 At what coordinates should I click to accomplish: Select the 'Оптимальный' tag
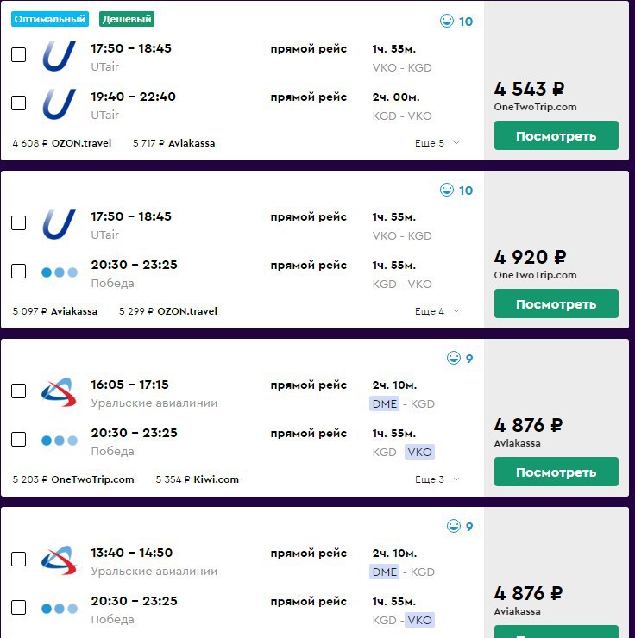point(50,19)
